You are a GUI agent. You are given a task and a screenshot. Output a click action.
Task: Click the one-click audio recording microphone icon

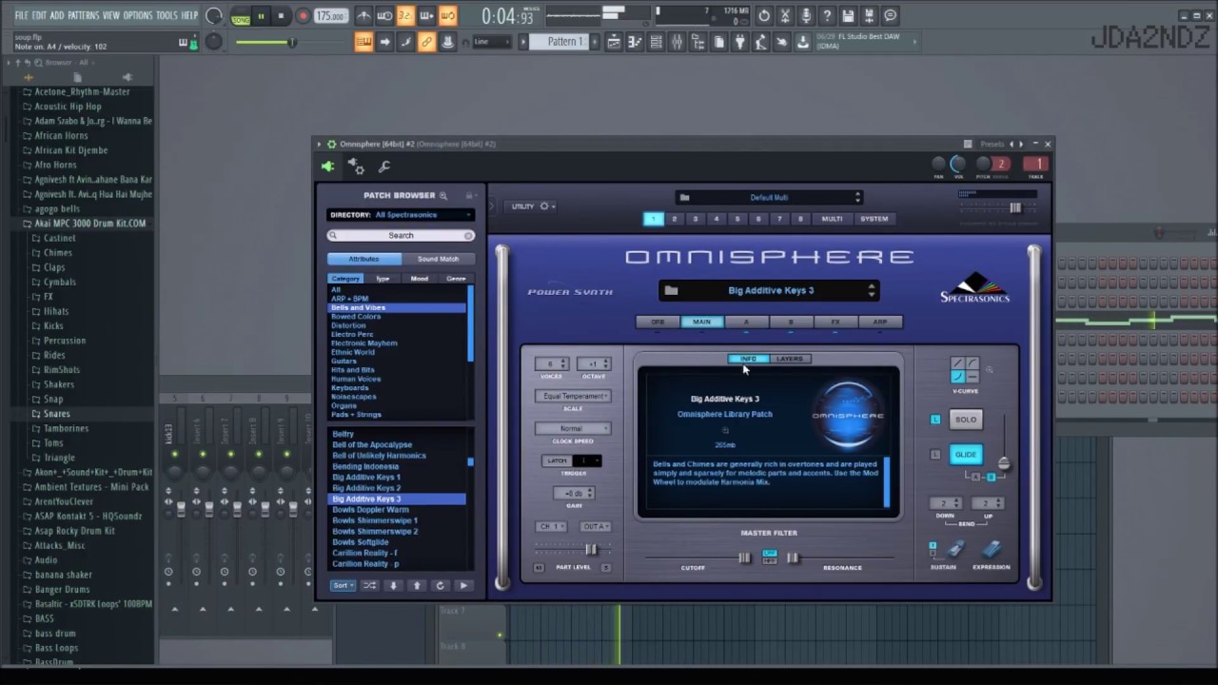(x=806, y=16)
